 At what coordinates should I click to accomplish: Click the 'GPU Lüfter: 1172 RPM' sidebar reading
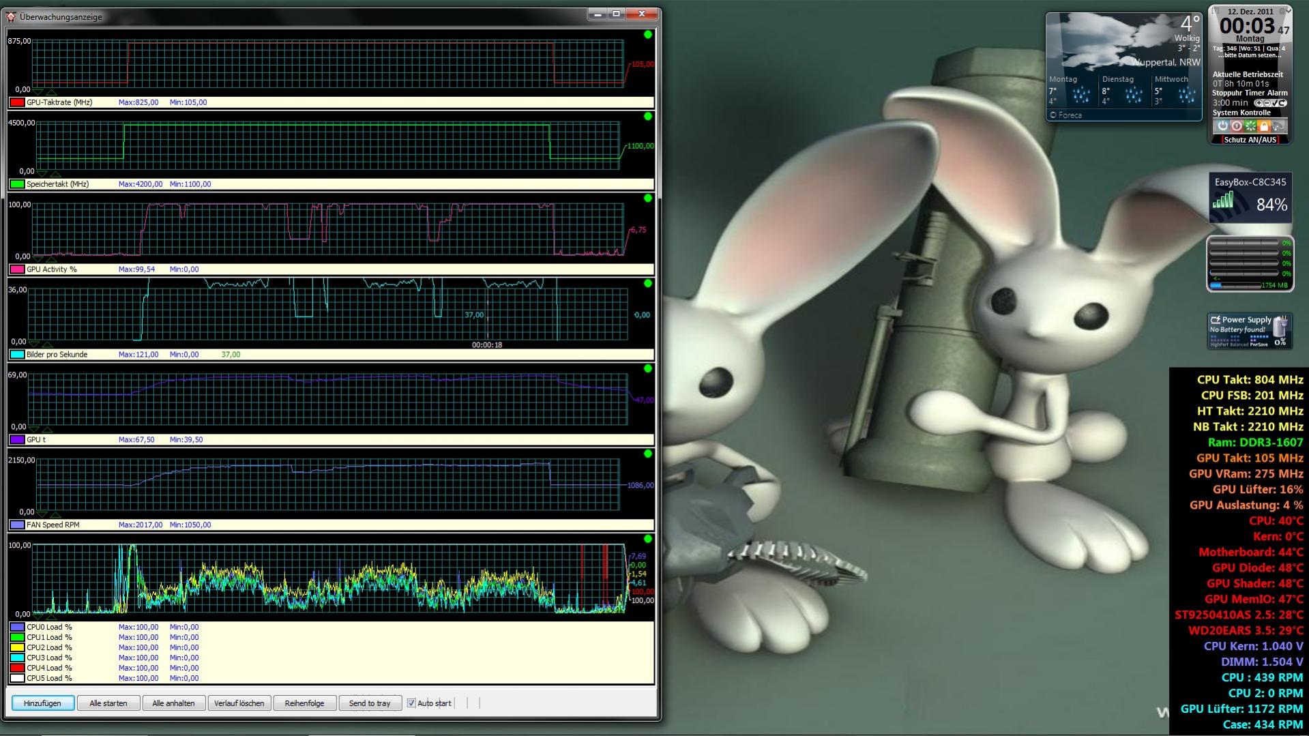(1241, 709)
